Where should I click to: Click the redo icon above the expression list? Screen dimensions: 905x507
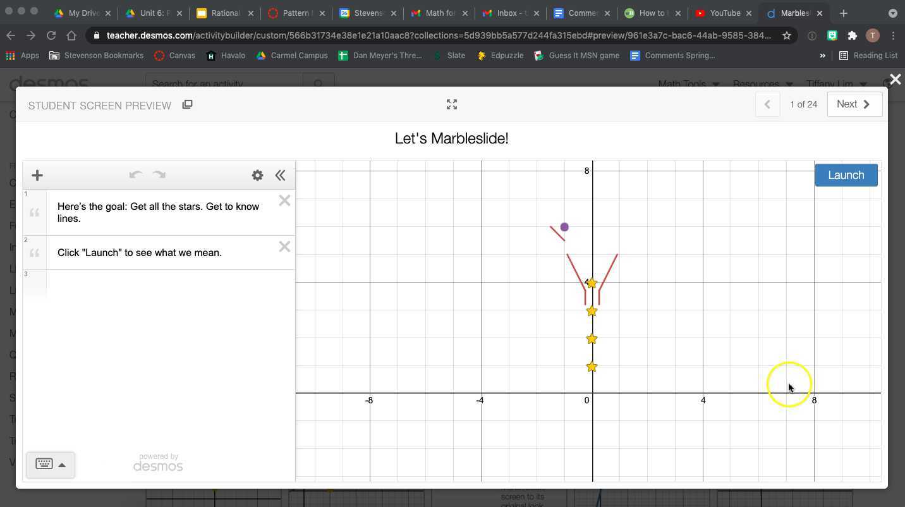pyautogui.click(x=158, y=175)
